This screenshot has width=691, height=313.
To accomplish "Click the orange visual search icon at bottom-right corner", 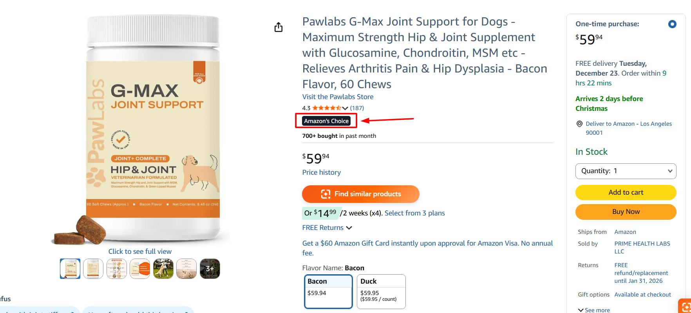I will point(686,307).
